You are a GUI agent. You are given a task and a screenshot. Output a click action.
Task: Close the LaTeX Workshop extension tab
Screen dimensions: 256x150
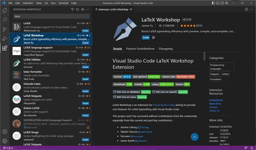131,9
